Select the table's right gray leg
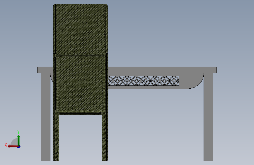Viewport: 254px width, 165px height. pos(209,117)
